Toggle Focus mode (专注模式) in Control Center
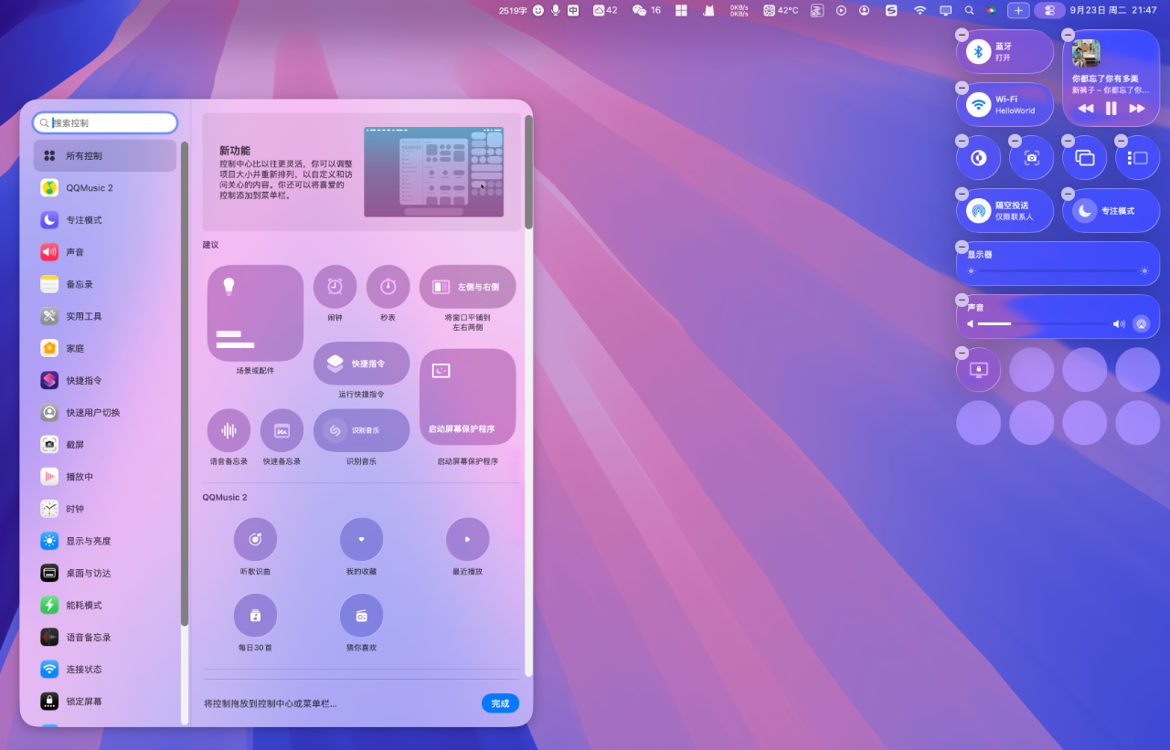This screenshot has width=1170, height=750. (x=1084, y=211)
